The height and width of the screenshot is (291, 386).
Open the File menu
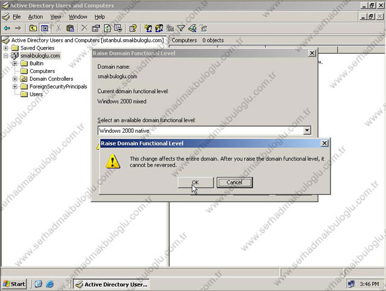17,17
